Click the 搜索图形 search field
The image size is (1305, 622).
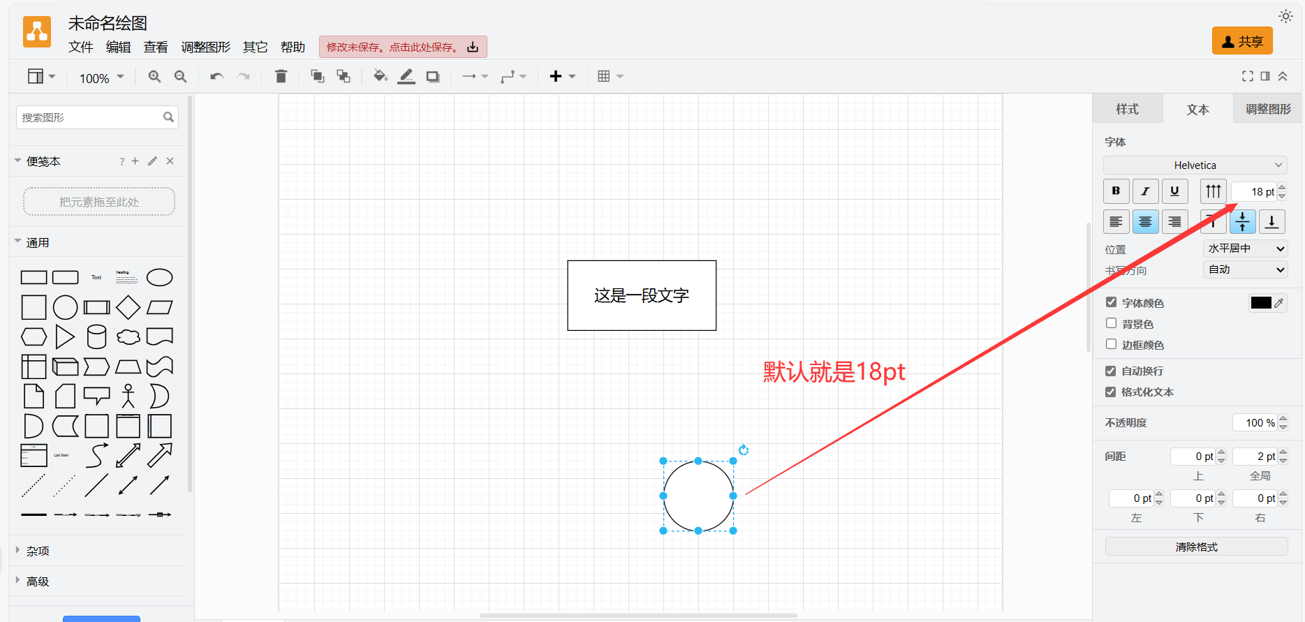[x=97, y=117]
